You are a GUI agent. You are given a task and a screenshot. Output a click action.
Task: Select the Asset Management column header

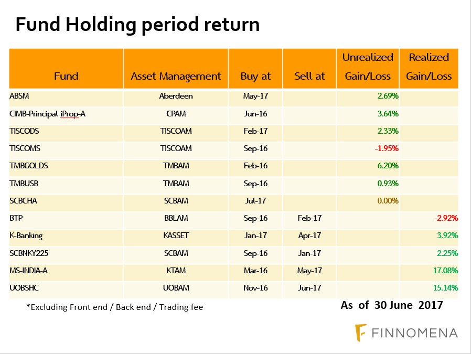point(176,76)
